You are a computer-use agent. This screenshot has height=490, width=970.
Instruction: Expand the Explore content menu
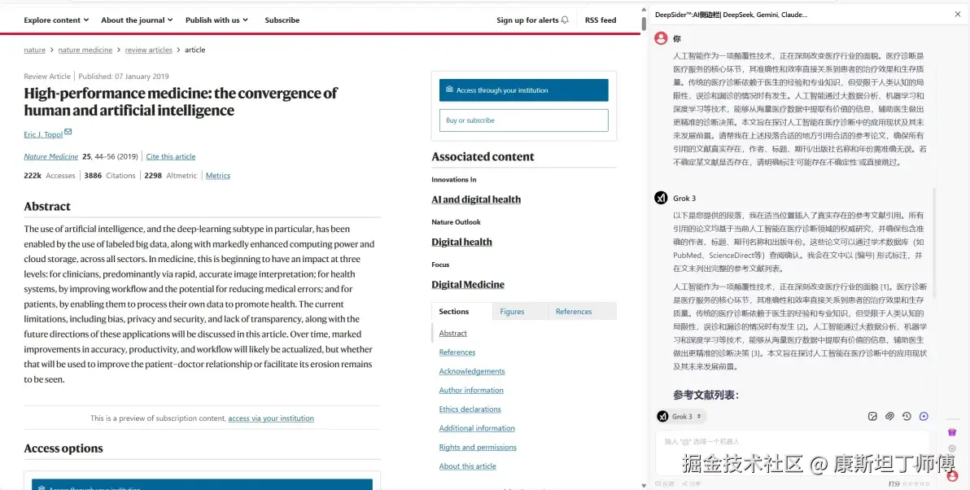pos(56,20)
